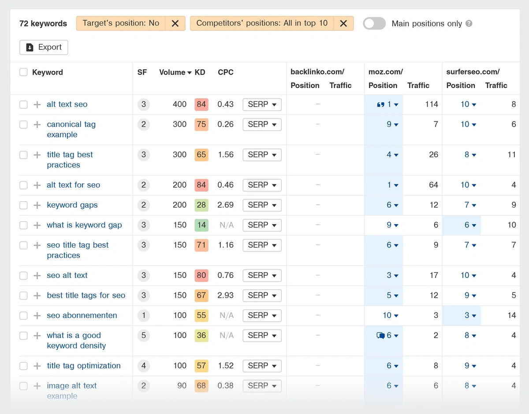Open Target's position: No filter
The height and width of the screenshot is (414, 529).
click(121, 23)
